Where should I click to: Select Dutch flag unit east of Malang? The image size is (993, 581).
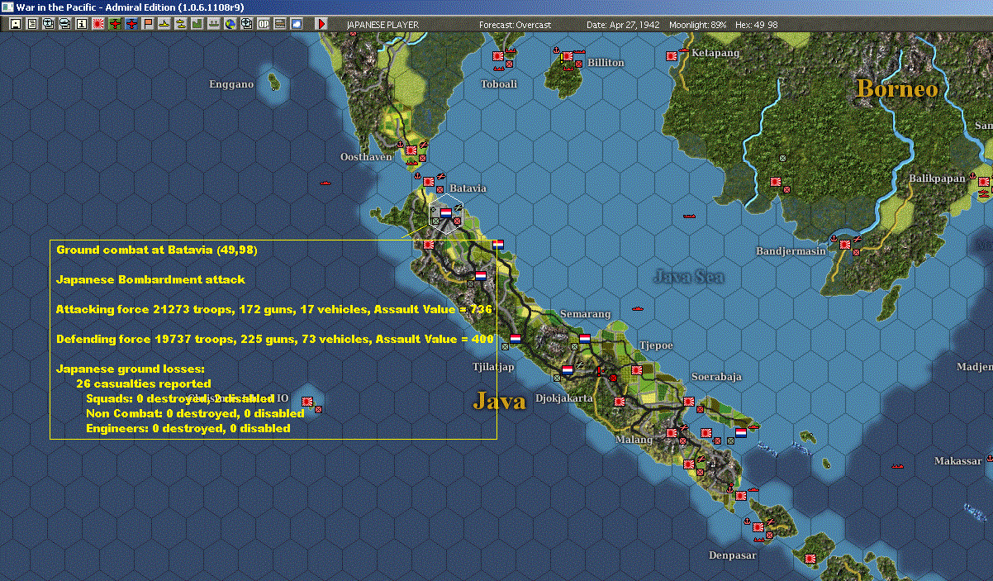point(741,432)
